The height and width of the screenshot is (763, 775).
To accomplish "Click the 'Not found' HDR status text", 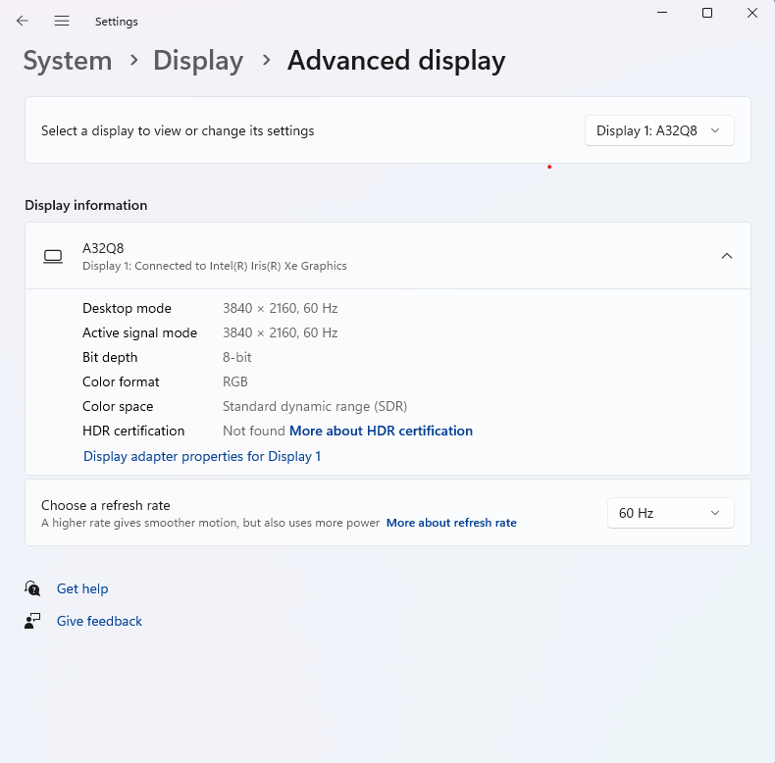I will (254, 431).
